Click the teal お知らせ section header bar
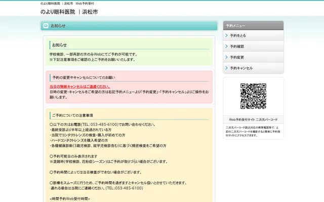 pyautogui.click(x=129, y=26)
